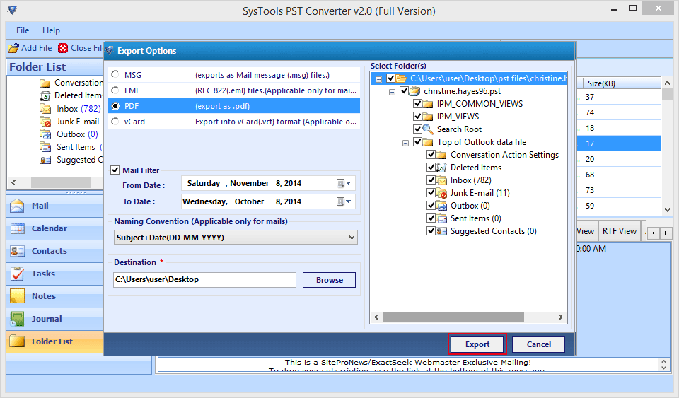This screenshot has height=398, width=679.
Task: Collapse the christine.hayes96.pst tree node
Action: [x=392, y=92]
